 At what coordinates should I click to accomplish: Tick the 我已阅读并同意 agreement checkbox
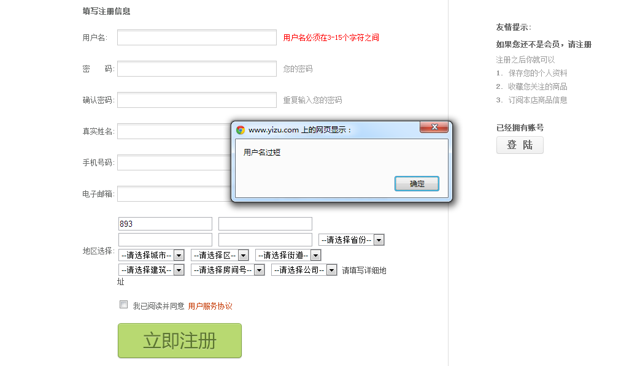pyautogui.click(x=124, y=305)
